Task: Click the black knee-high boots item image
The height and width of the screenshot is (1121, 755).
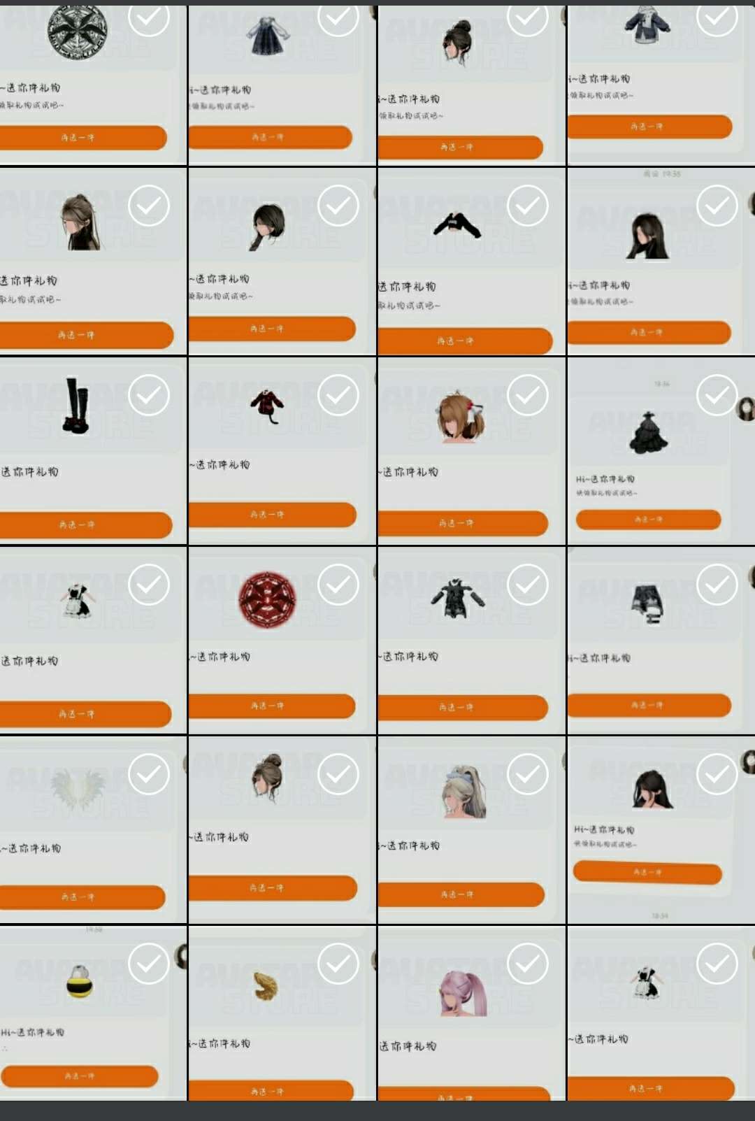Action: 76,406
